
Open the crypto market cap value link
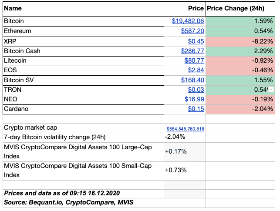[186, 129]
